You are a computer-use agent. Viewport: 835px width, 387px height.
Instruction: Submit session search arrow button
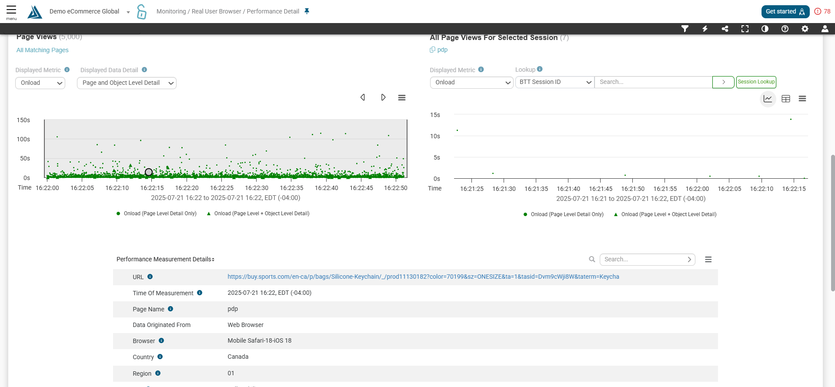coord(723,82)
